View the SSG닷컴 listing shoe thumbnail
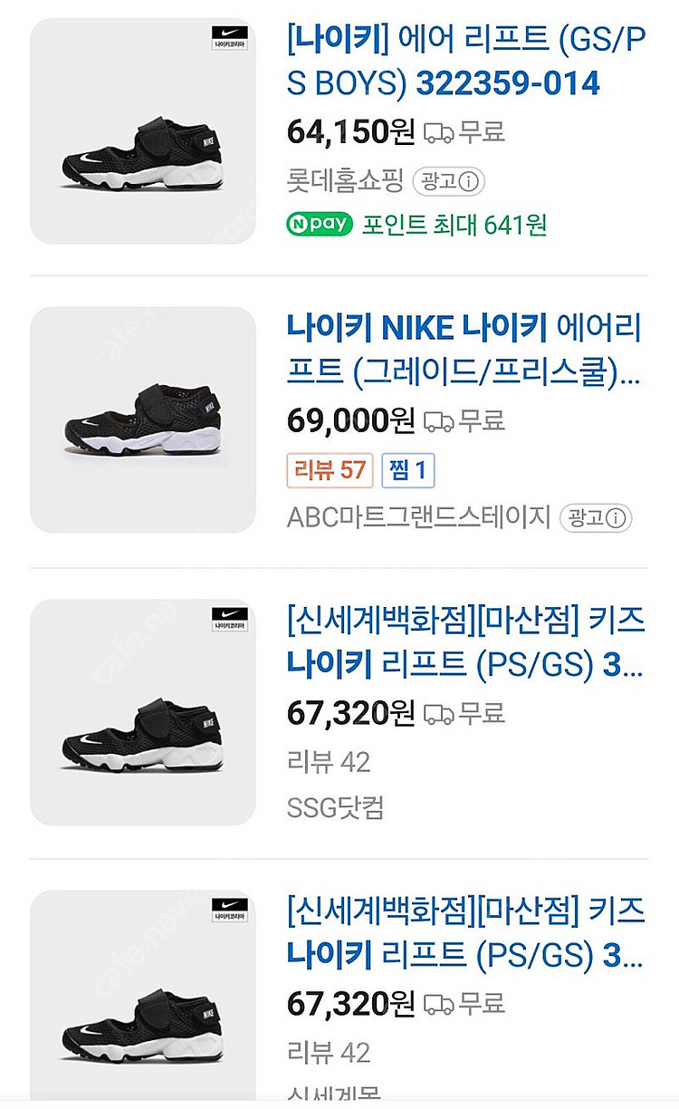This screenshot has width=679, height=1109. (143, 711)
